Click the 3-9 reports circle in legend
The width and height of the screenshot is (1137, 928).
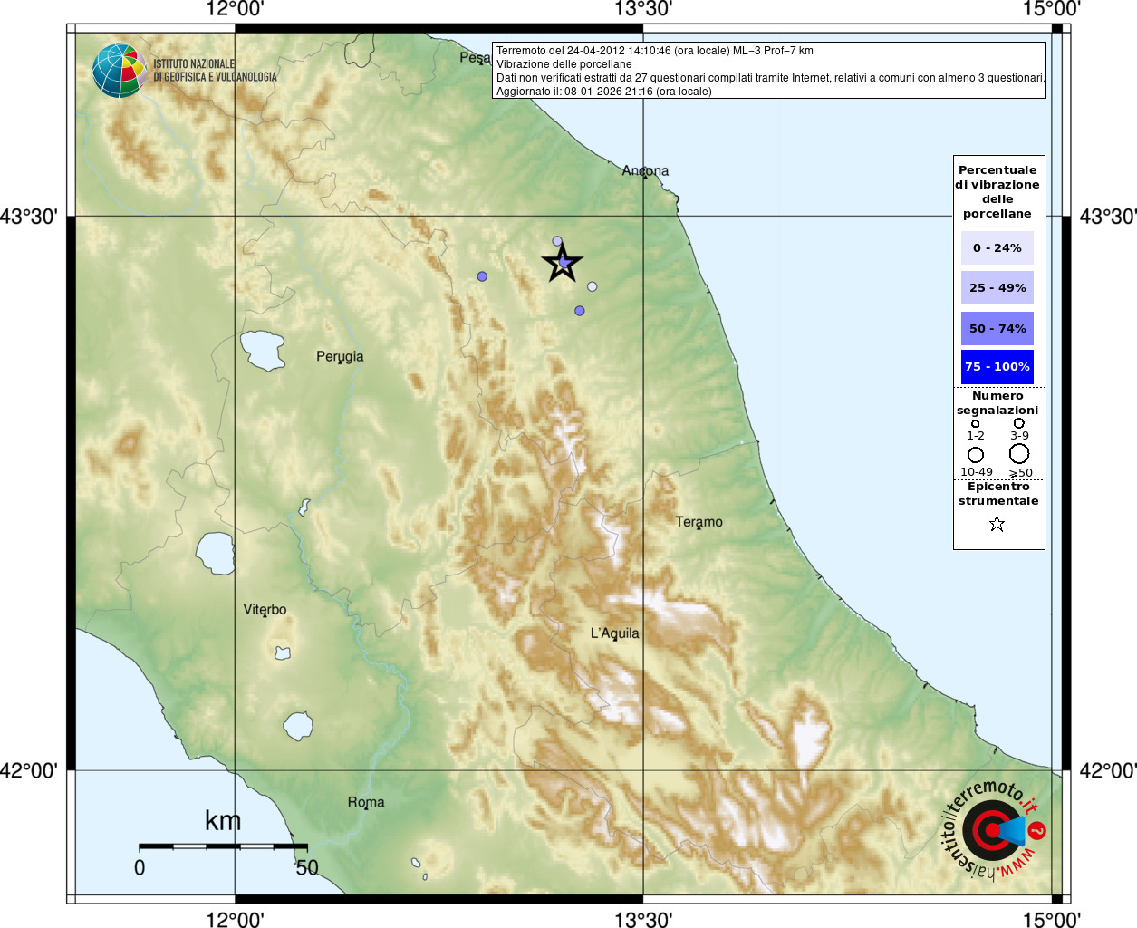coord(1019,423)
